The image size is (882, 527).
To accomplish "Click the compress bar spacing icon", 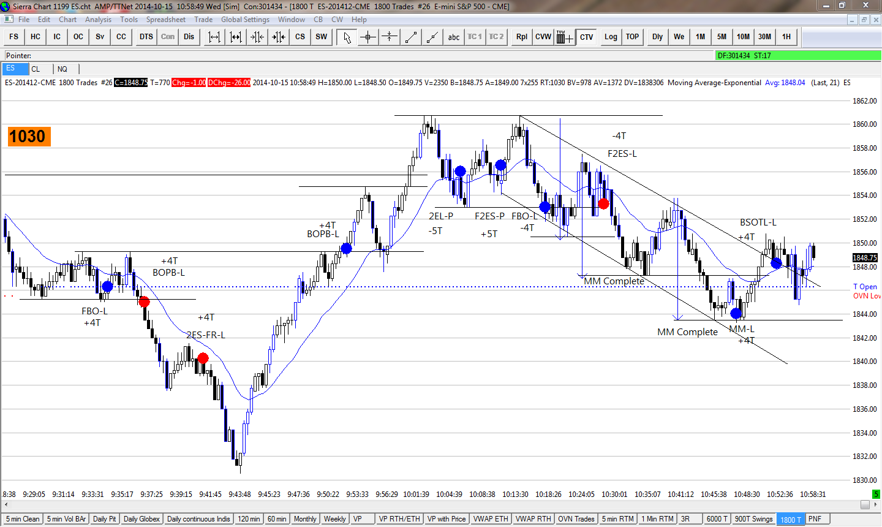I will pyautogui.click(x=257, y=37).
